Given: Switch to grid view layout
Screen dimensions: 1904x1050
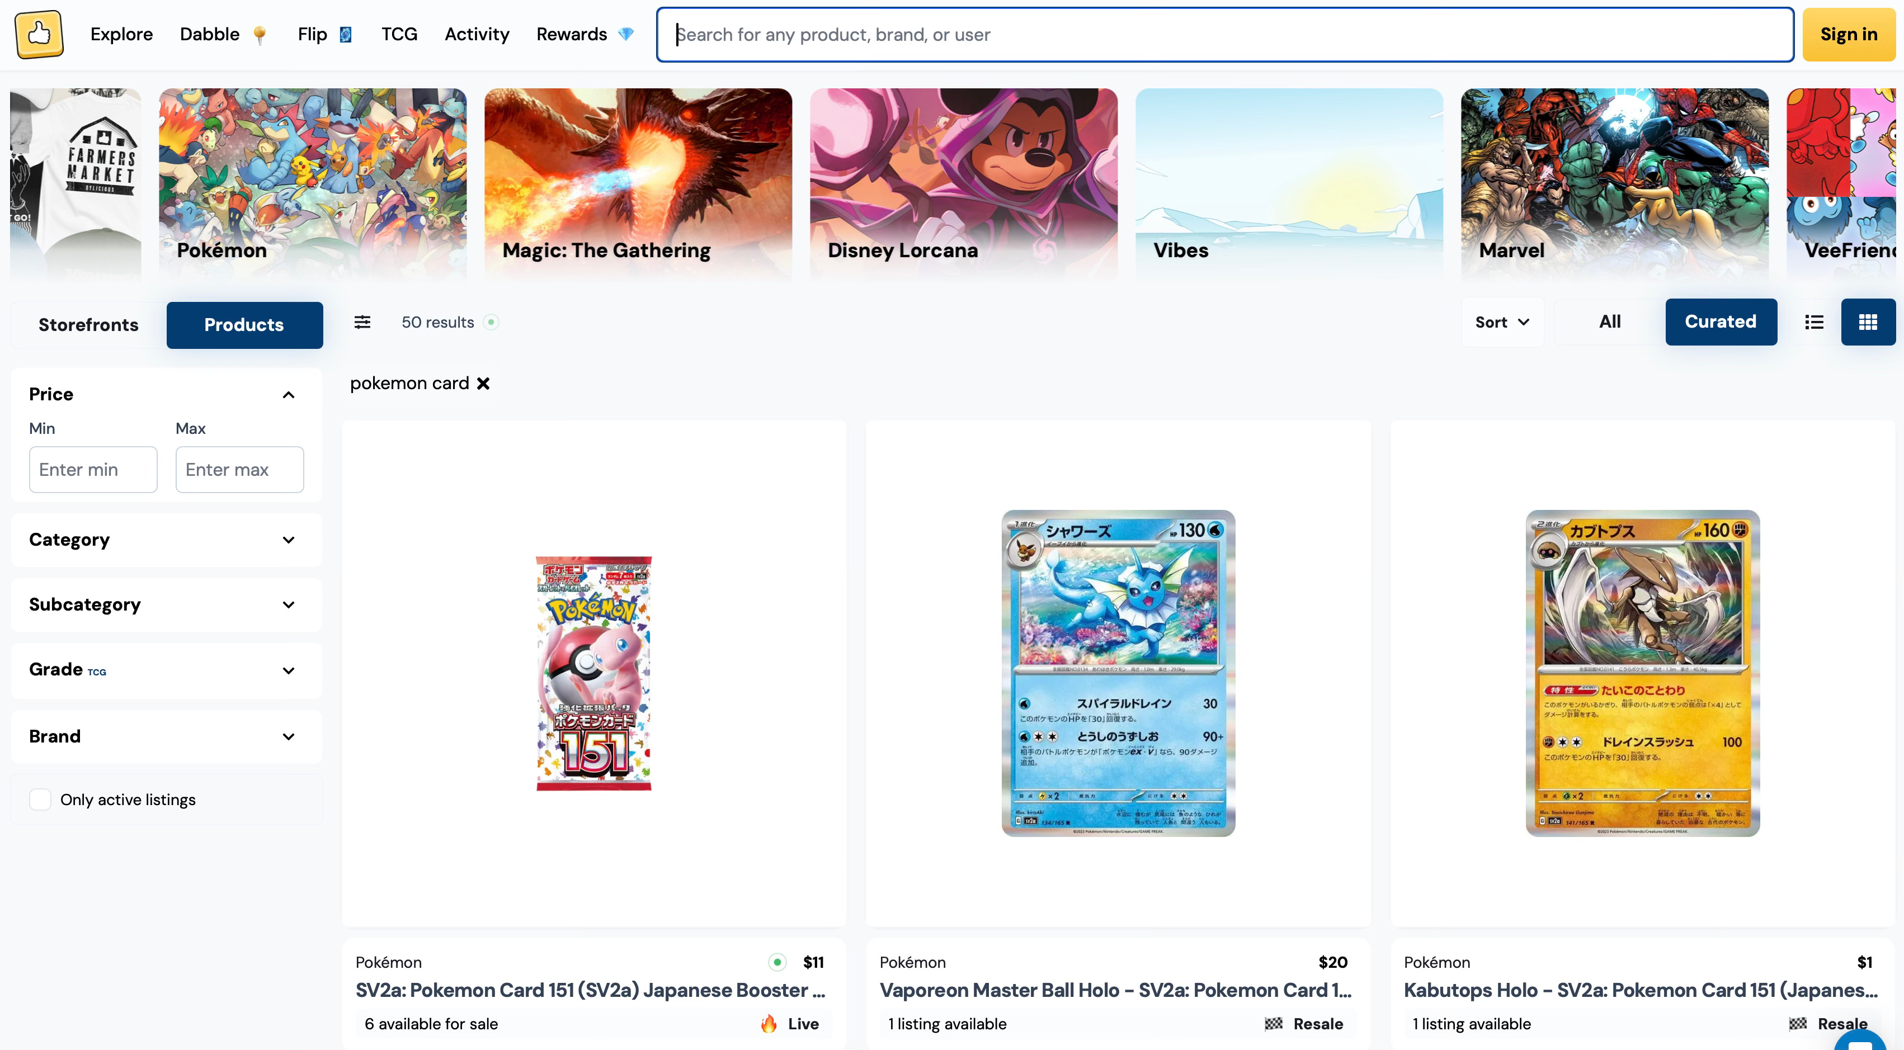Looking at the screenshot, I should (x=1868, y=322).
